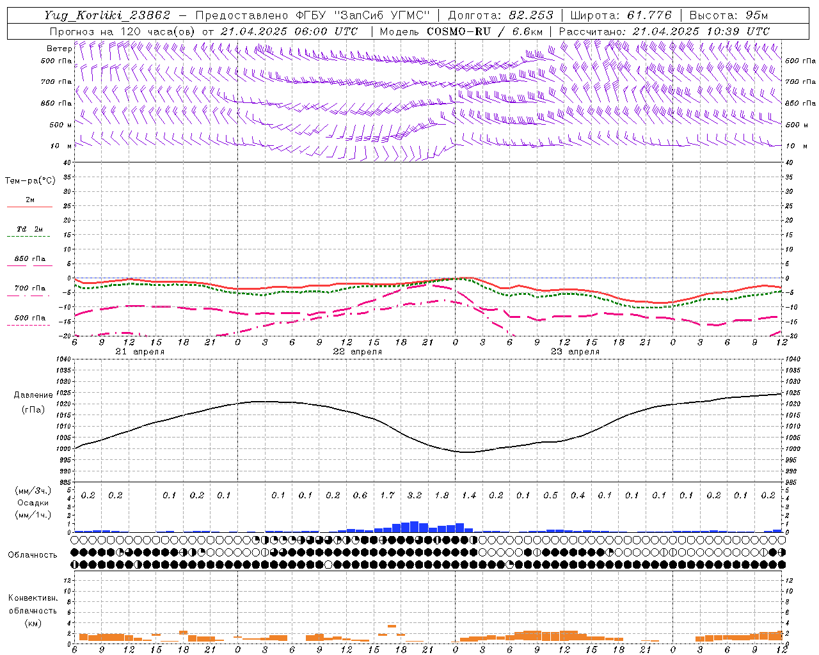The width and height of the screenshot is (819, 655).
Task: Click the Давление panel label
Action: (33, 395)
